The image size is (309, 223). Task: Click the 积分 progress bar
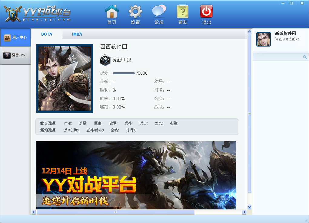click(x=124, y=73)
